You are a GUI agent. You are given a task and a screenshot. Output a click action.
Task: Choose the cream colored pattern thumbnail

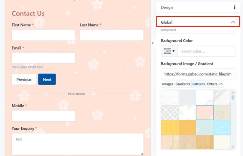click(x=222, y=142)
